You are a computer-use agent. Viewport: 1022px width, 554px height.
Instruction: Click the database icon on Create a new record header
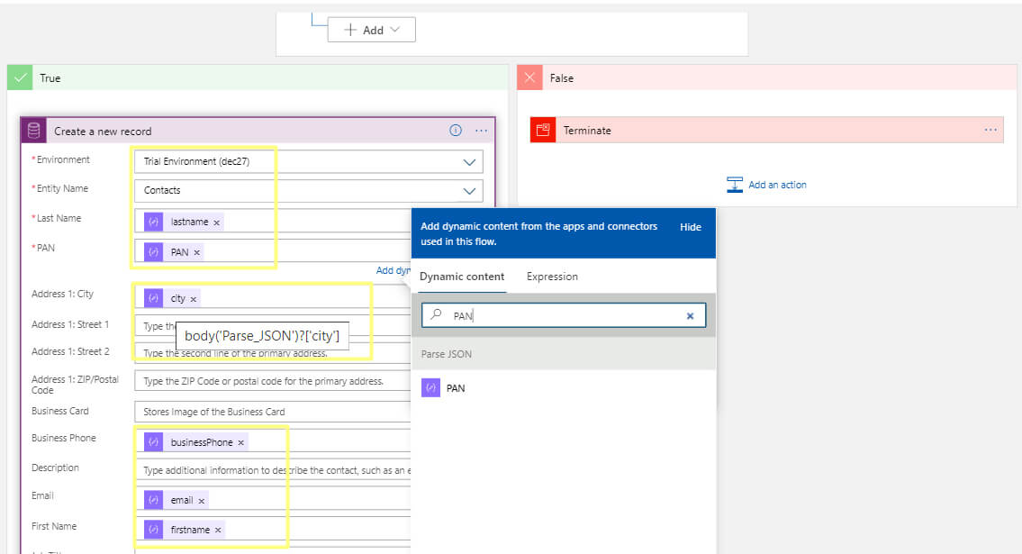(32, 130)
